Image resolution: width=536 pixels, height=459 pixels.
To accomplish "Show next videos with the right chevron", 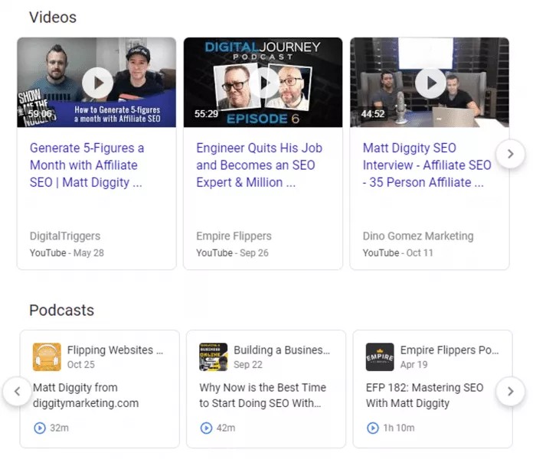I will [x=511, y=154].
